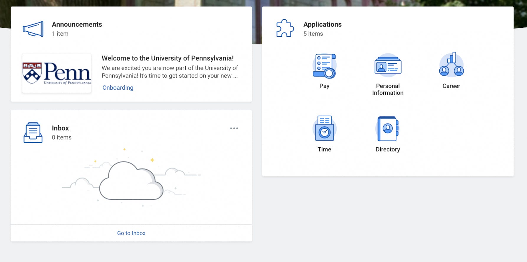Click the Applications heading text

(323, 24)
